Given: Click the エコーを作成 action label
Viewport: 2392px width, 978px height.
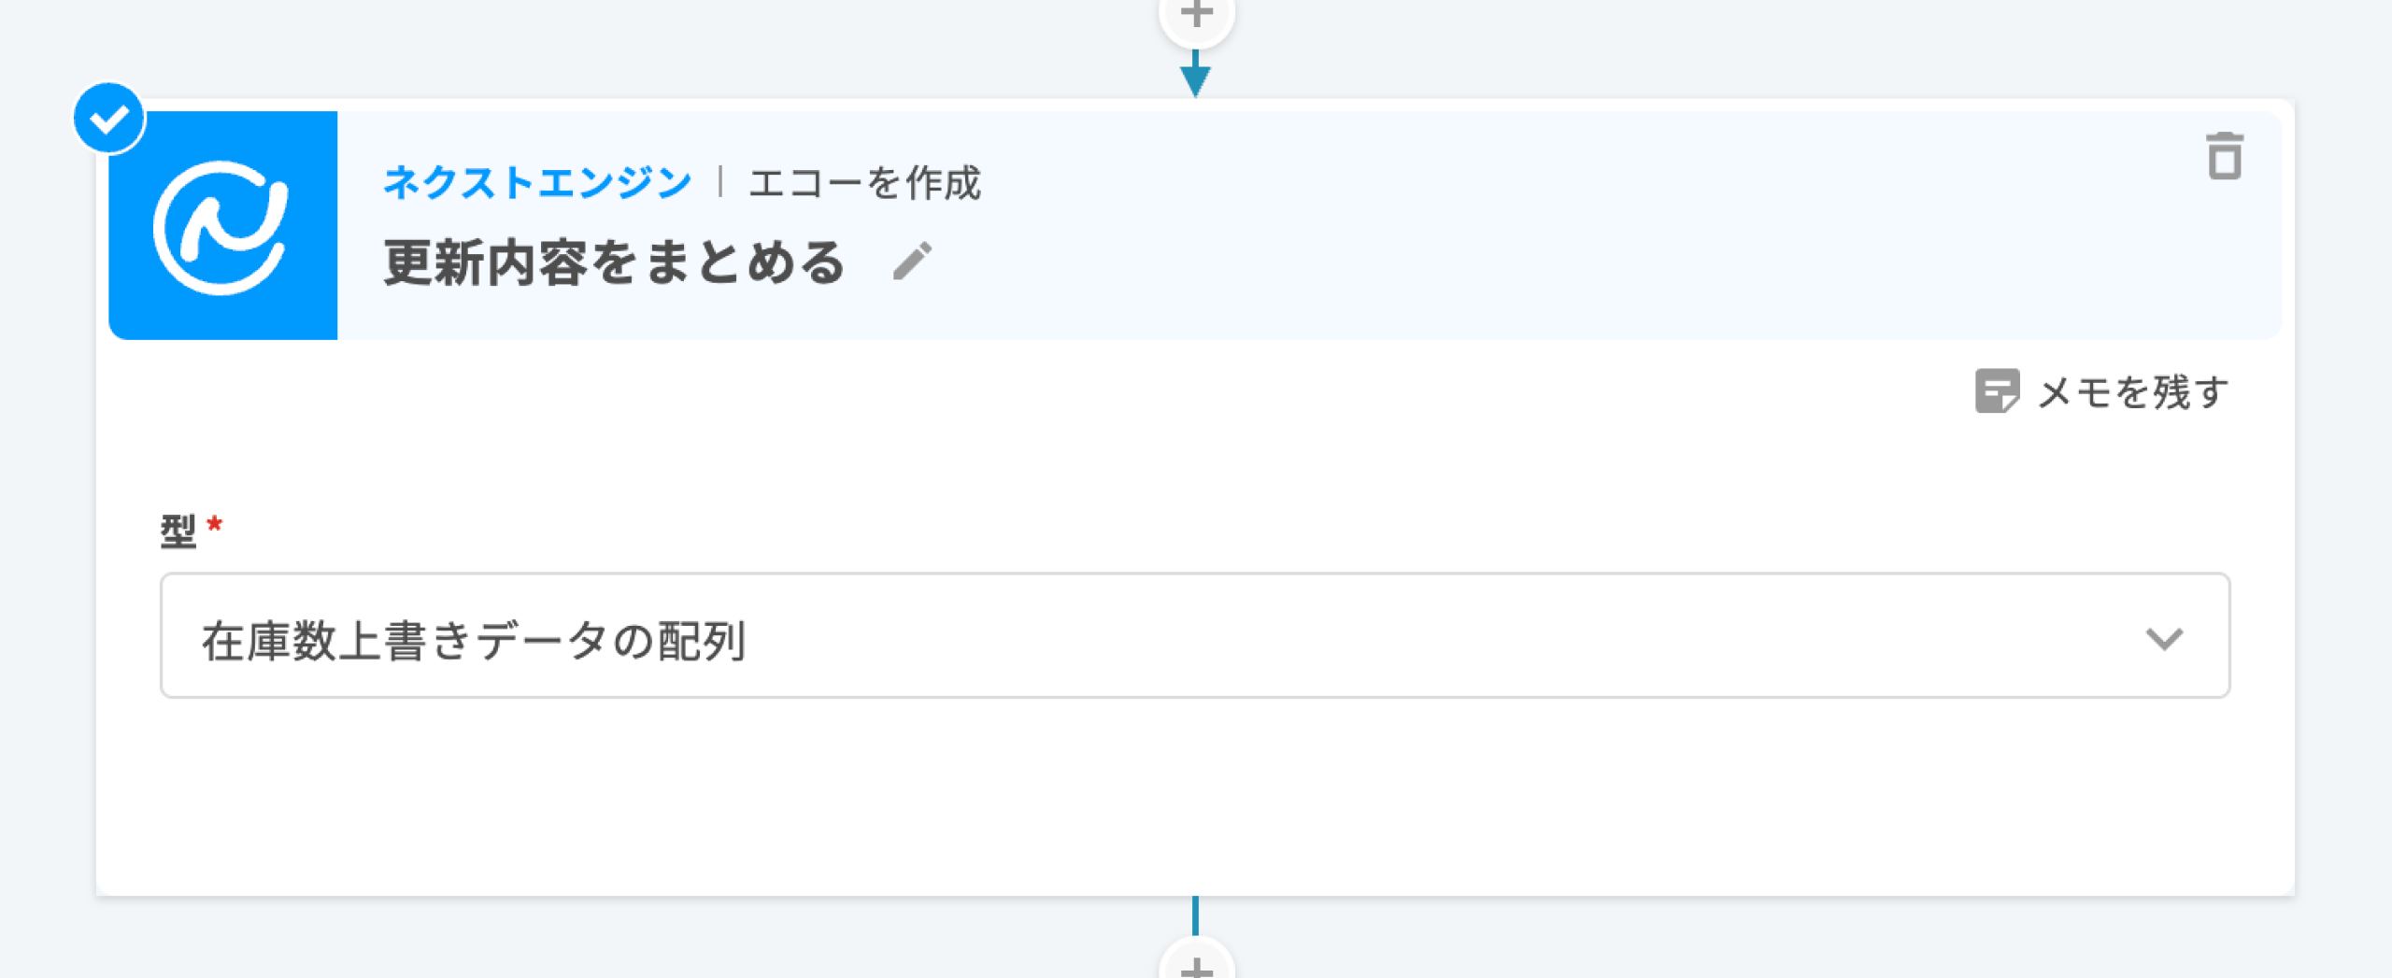Looking at the screenshot, I should [864, 183].
